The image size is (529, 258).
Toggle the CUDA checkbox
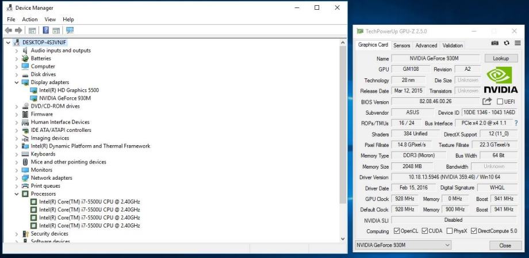click(x=425, y=231)
